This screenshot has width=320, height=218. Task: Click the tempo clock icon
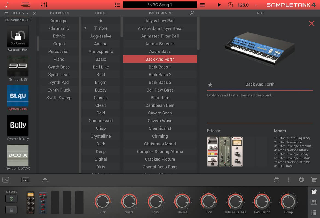tap(230, 5)
